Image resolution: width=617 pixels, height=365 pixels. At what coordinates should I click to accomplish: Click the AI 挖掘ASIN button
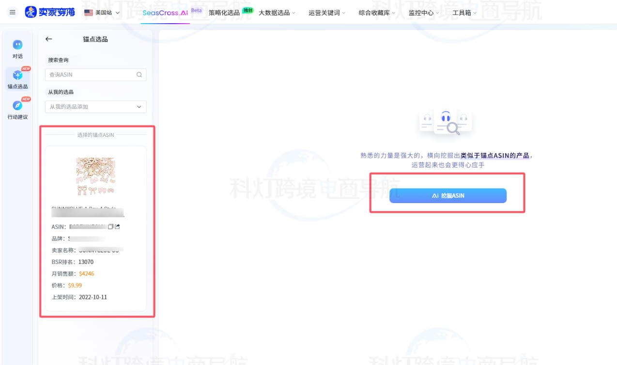447,195
